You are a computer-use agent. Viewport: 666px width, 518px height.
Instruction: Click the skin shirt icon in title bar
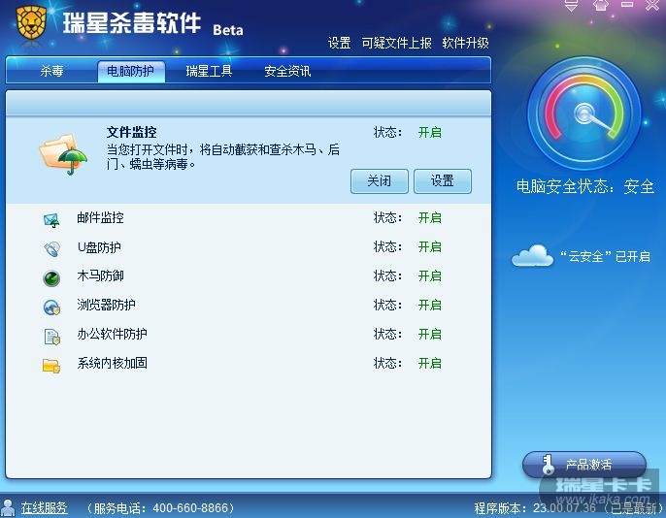[x=600, y=5]
